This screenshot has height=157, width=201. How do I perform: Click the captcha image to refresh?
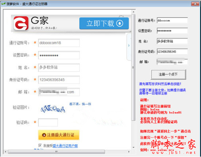tap(53, 109)
